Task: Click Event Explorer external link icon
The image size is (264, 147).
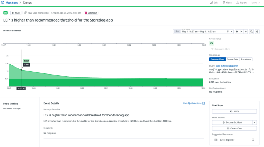Action: point(253,140)
